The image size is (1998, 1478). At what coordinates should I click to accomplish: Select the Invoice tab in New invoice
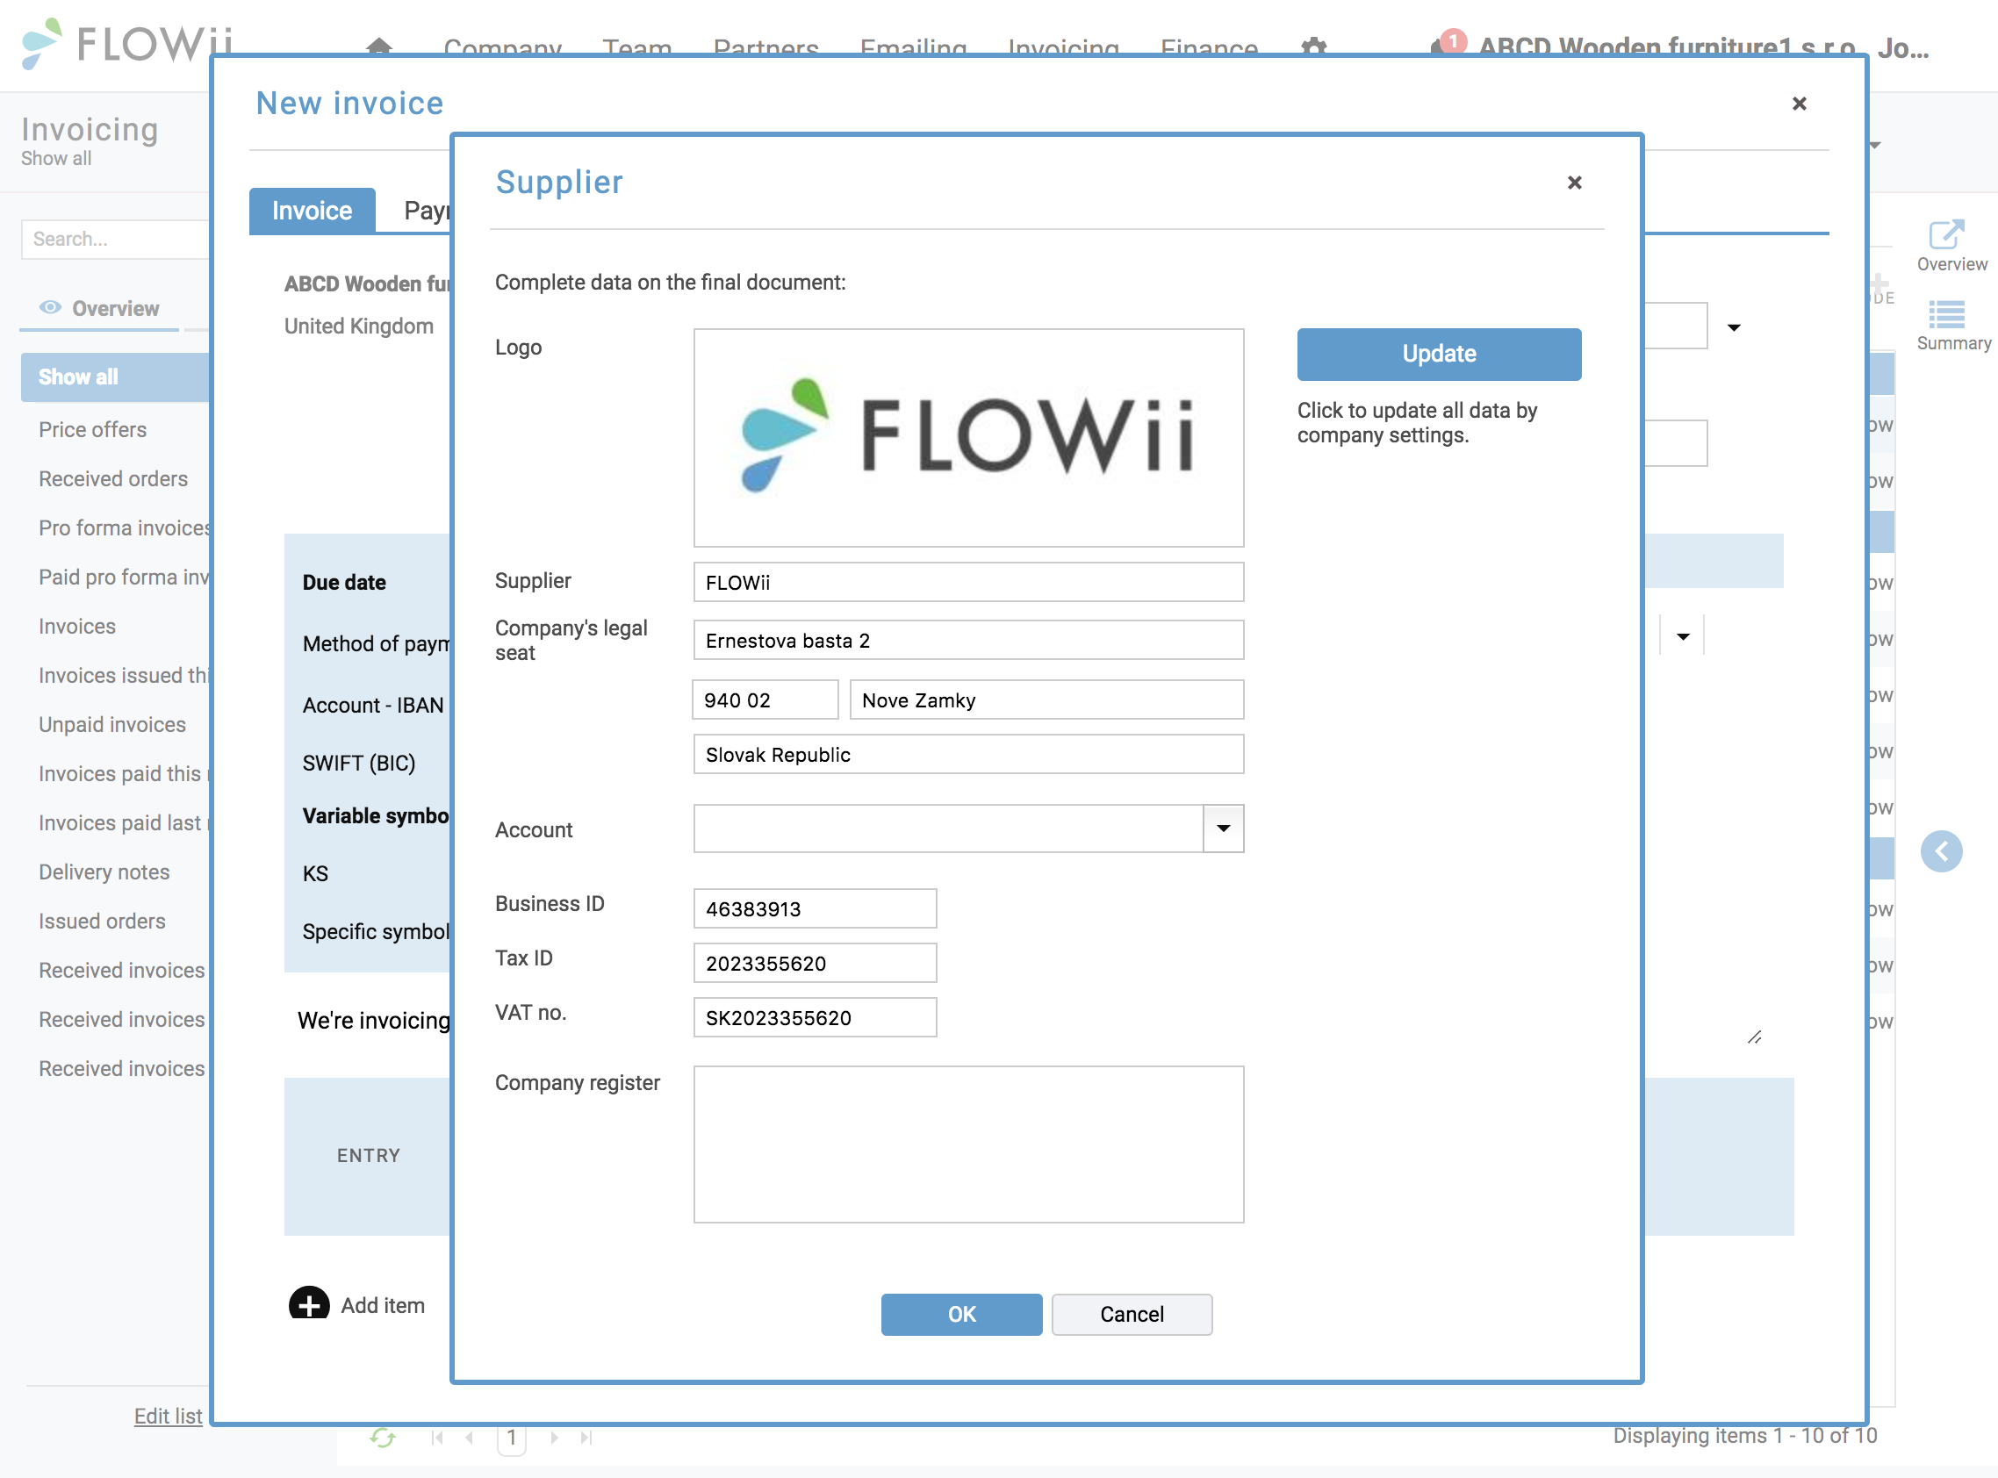312,212
